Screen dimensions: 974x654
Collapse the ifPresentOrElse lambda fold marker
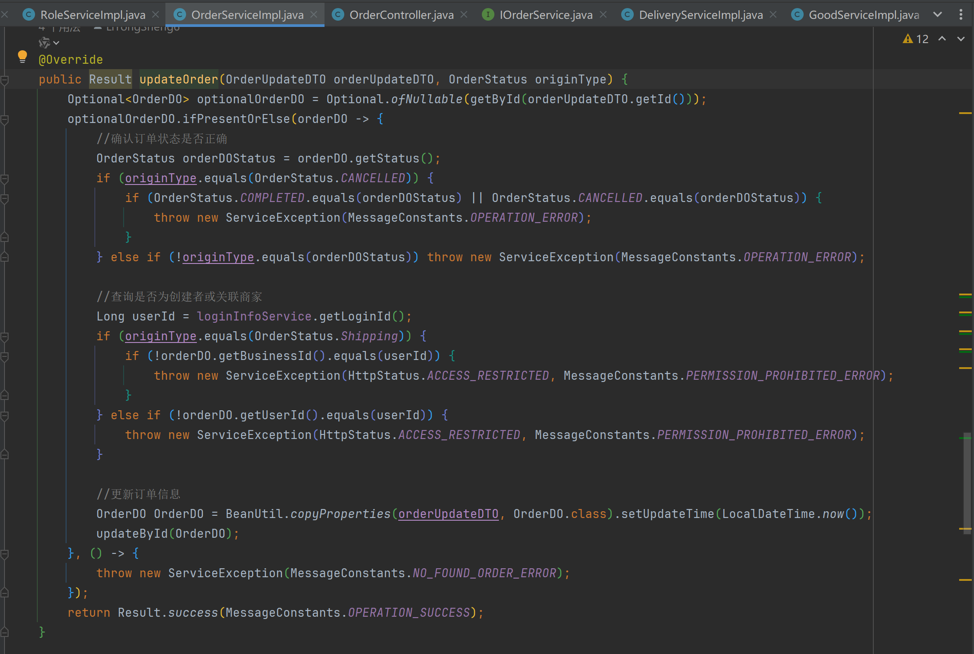pos(4,119)
